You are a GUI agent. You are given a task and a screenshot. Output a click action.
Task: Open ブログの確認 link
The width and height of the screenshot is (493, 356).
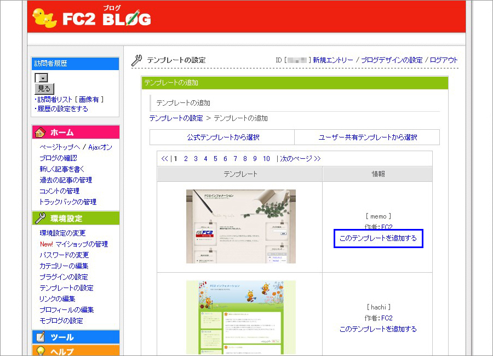58,158
